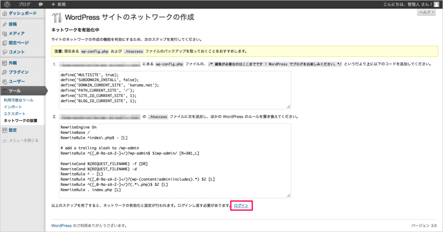The height and width of the screenshot is (232, 443).
Task: Click the ダッシュボード home icon
Action: 4,13
